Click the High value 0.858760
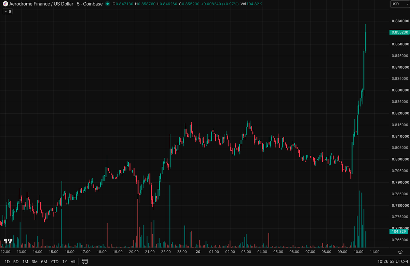Image resolution: width=410 pixels, height=266 pixels. (x=146, y=4)
